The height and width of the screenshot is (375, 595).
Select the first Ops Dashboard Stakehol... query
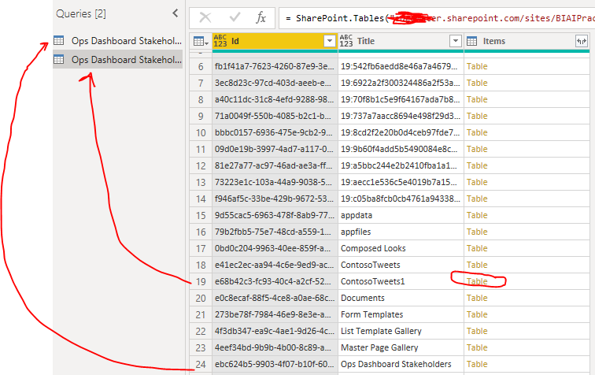pyautogui.click(x=117, y=41)
